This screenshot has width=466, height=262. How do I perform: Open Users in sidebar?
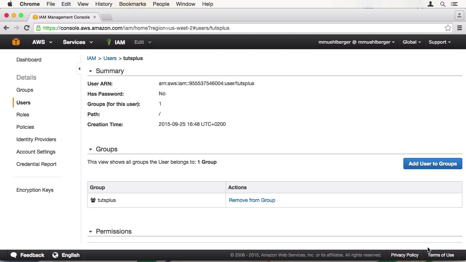[x=23, y=103]
